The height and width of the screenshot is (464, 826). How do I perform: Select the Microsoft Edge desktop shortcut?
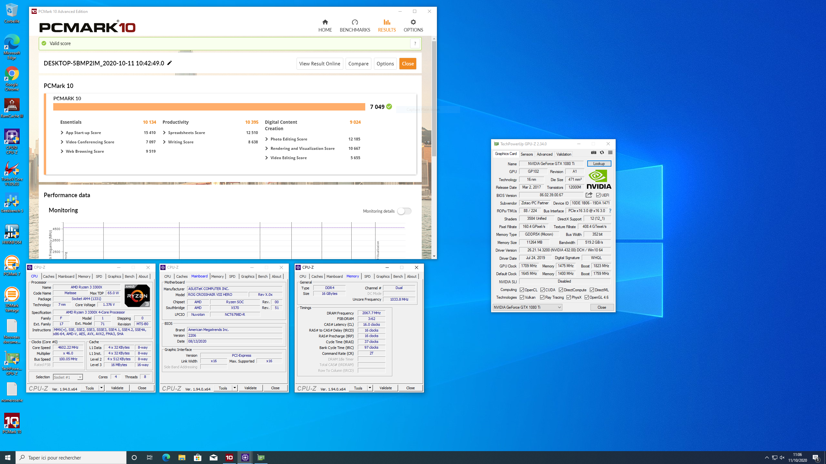tap(12, 47)
